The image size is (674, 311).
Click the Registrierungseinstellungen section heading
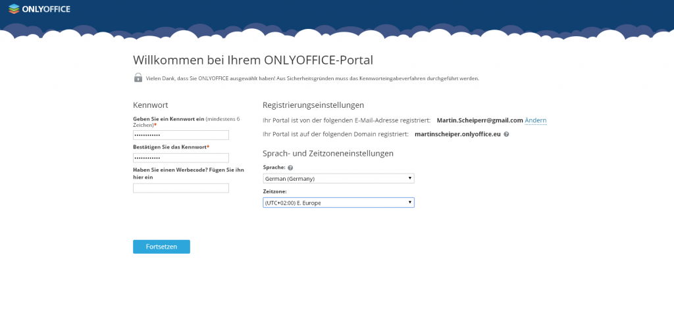tap(313, 105)
